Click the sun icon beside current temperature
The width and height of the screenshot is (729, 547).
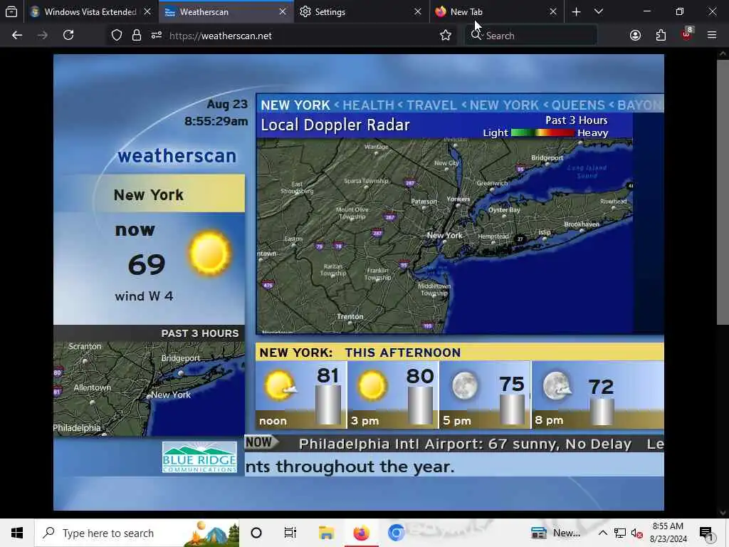[x=210, y=253]
